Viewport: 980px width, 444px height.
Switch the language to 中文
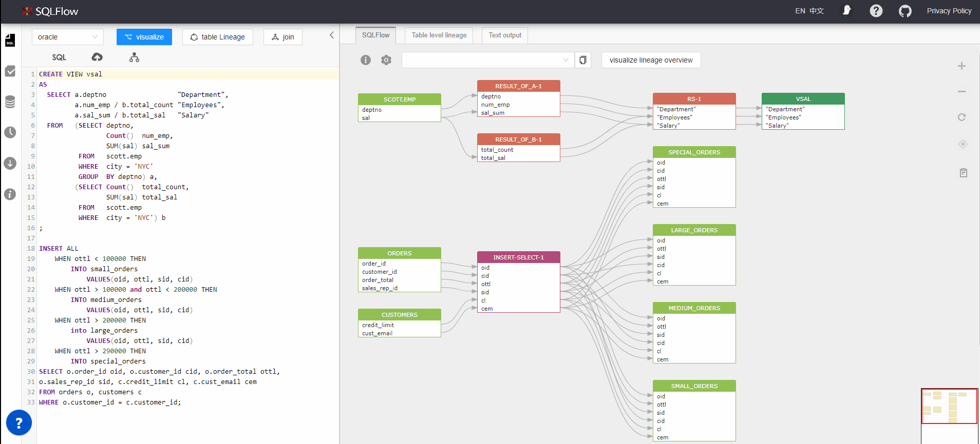click(x=817, y=11)
